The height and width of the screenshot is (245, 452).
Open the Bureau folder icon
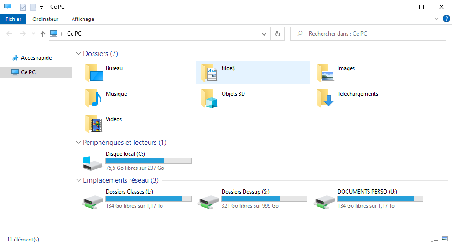pyautogui.click(x=94, y=73)
